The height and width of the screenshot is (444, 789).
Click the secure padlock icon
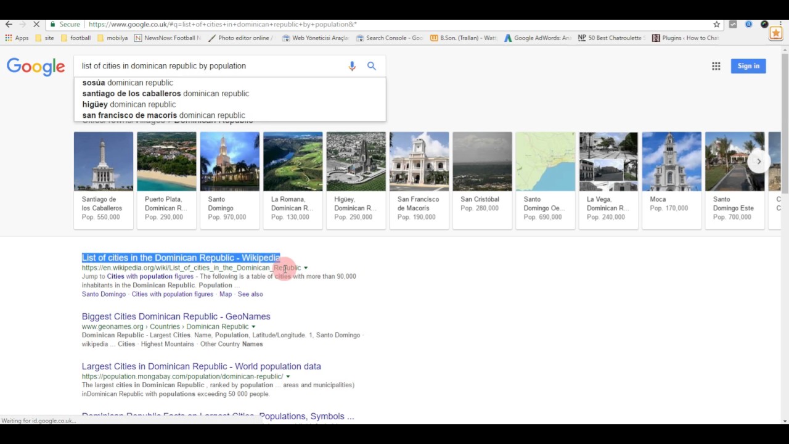[53, 25]
